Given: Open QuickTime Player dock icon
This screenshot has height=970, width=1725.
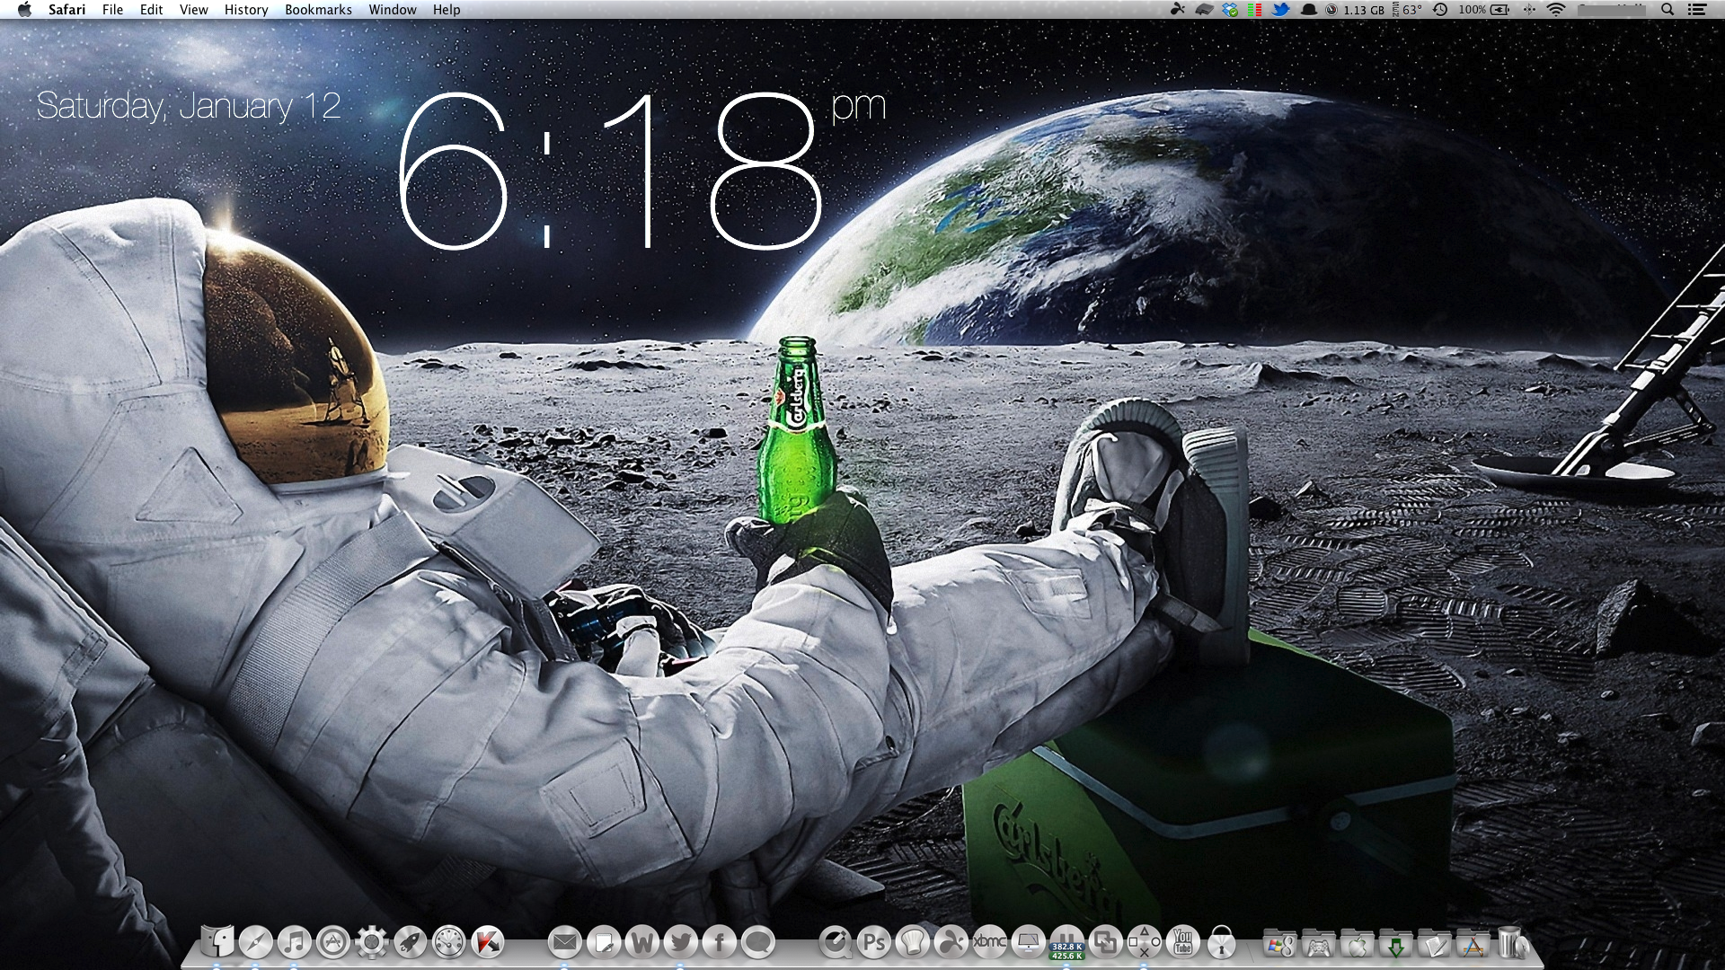Looking at the screenshot, I should [836, 942].
